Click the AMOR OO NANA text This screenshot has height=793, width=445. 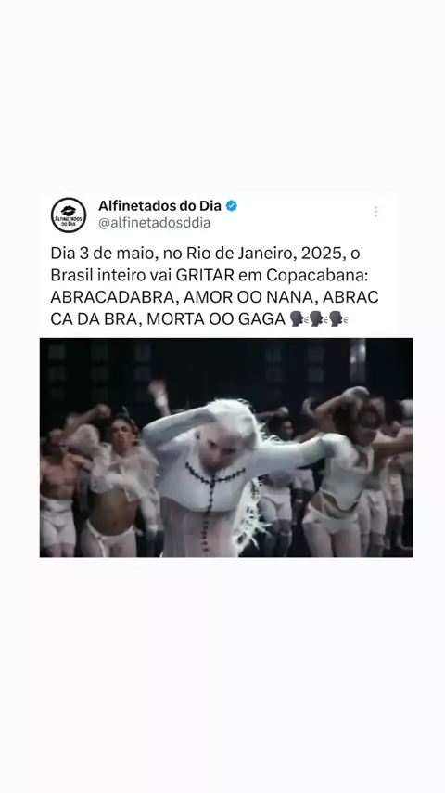tap(248, 297)
